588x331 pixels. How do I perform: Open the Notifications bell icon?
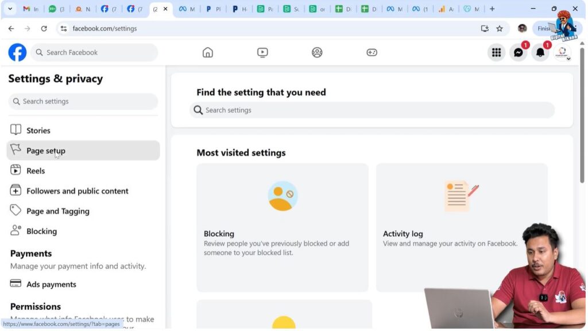pos(540,52)
